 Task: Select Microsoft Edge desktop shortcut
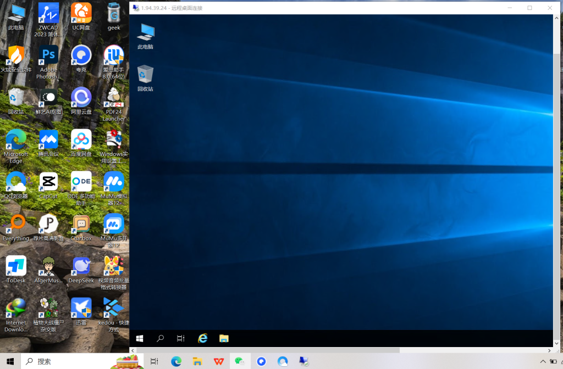pos(16,146)
